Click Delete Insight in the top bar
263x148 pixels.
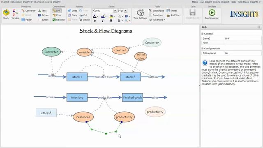point(52,2)
